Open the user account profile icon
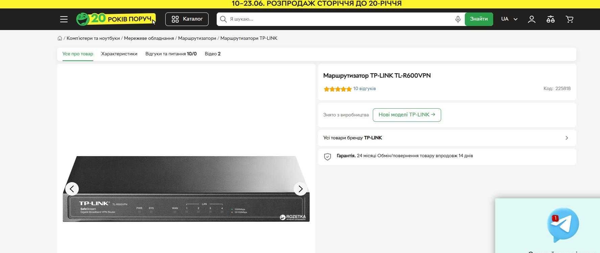This screenshot has height=253, width=600. coord(532,19)
